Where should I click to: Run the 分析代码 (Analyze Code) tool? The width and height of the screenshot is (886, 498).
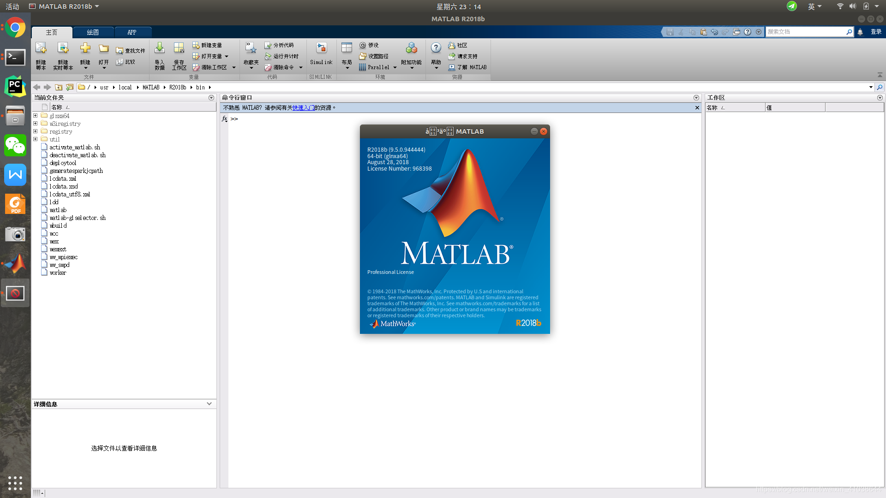[x=280, y=45]
